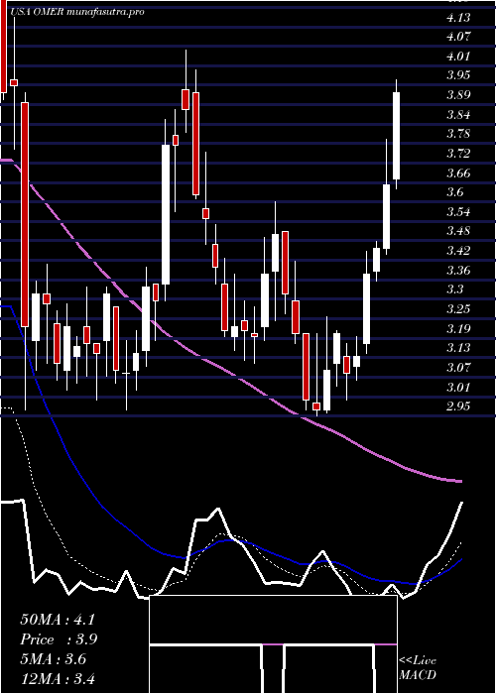Select the 3.07 price axis label
This screenshot has height=694, width=496.
[458, 368]
